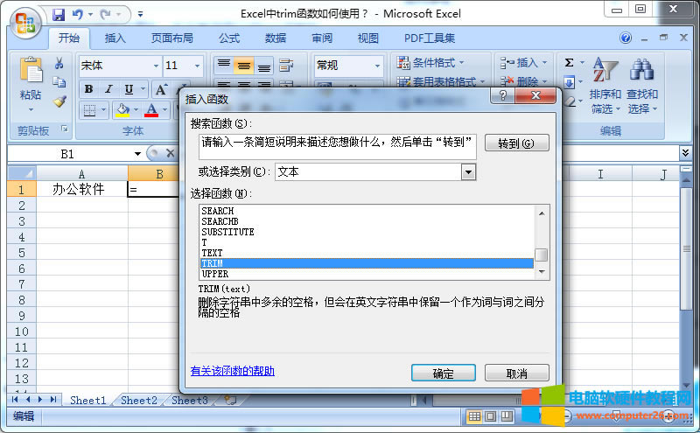Select middle vertical alignment
Image resolution: width=700 pixels, height=433 pixels.
tap(243, 66)
